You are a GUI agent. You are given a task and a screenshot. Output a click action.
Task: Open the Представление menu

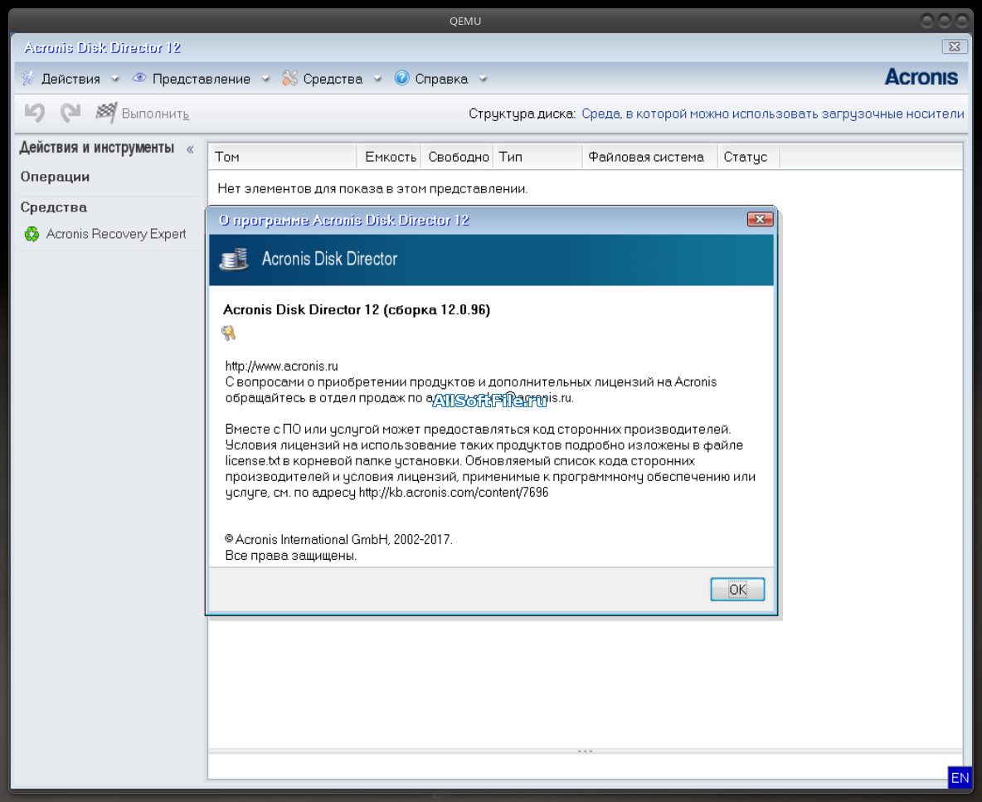(201, 79)
